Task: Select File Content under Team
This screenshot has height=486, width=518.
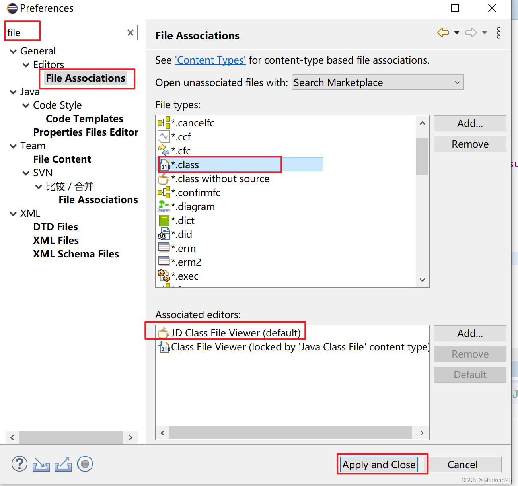Action: [62, 159]
